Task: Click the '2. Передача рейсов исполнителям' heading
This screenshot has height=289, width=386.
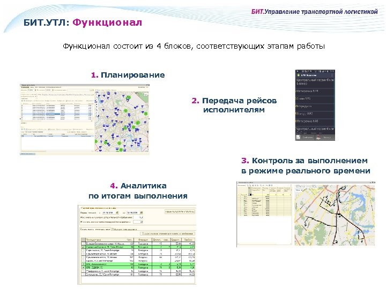Action: [234, 105]
